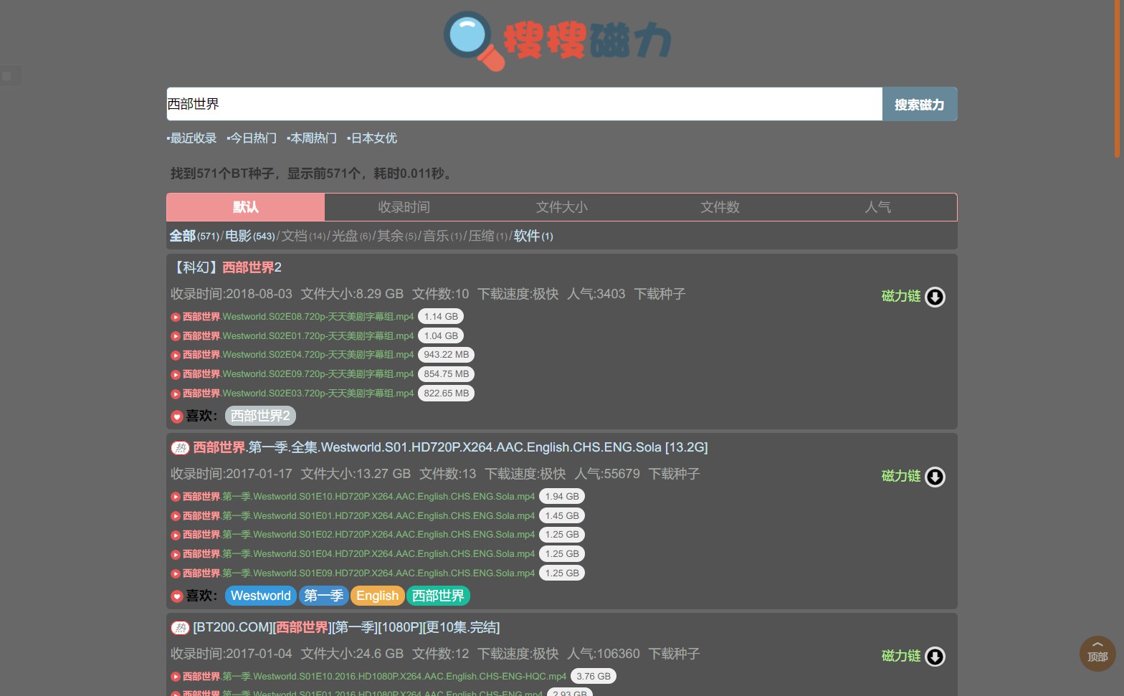Click 下载种子 in the 2017-01-04 result

[x=674, y=654]
